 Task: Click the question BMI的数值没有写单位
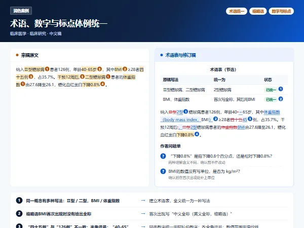[204, 171]
